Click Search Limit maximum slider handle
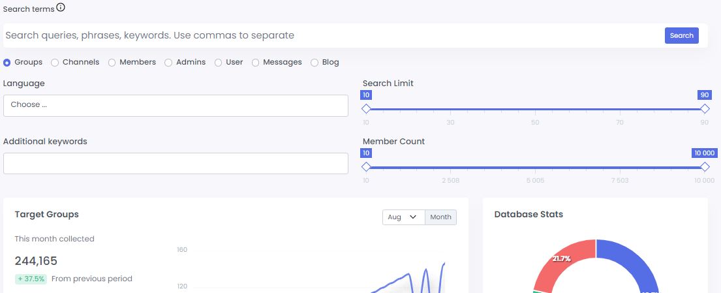721x293 pixels. pyautogui.click(x=705, y=109)
